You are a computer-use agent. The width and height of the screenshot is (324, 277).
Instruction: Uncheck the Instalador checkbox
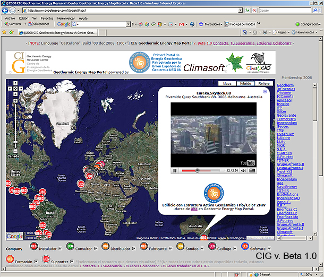tap(60, 248)
